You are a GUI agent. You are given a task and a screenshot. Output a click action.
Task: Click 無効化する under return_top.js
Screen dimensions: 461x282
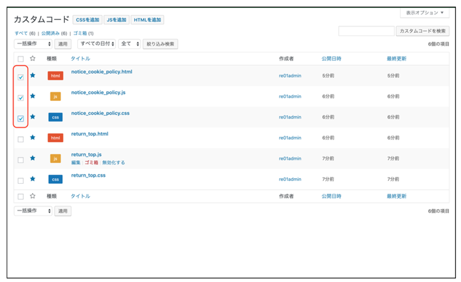(x=113, y=162)
